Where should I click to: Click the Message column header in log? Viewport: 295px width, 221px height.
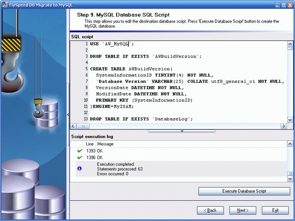coord(106,144)
